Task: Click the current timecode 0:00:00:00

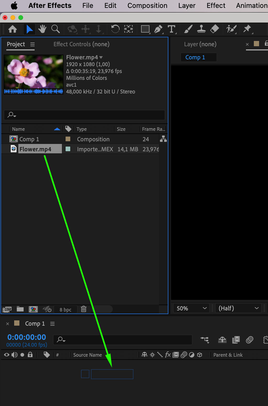Action: [x=26, y=337]
